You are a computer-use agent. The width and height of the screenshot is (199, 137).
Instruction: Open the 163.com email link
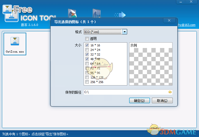[186, 25]
